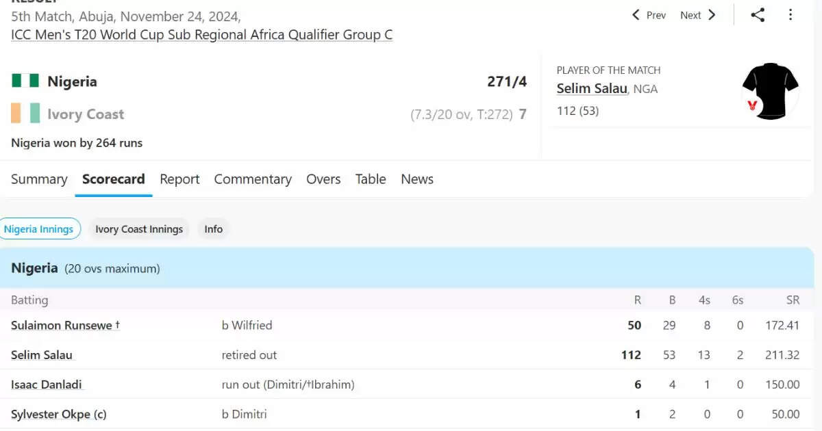This screenshot has width=822, height=431.
Task: Open the Table tab
Action: [x=371, y=179]
